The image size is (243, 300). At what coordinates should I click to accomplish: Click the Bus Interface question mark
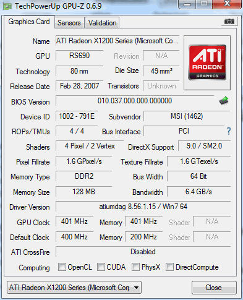pyautogui.click(x=229, y=131)
